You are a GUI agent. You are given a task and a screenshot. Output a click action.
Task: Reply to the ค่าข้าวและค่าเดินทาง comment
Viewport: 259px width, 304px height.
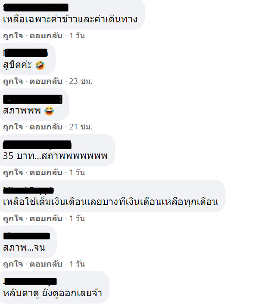pos(46,36)
